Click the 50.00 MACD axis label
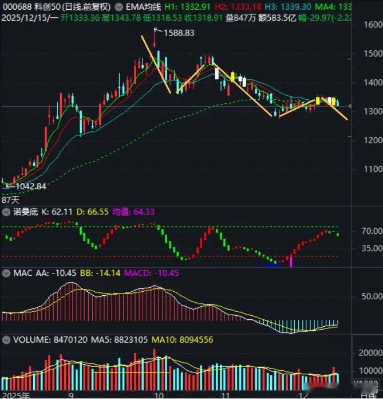383x399 pixels. coord(372,296)
